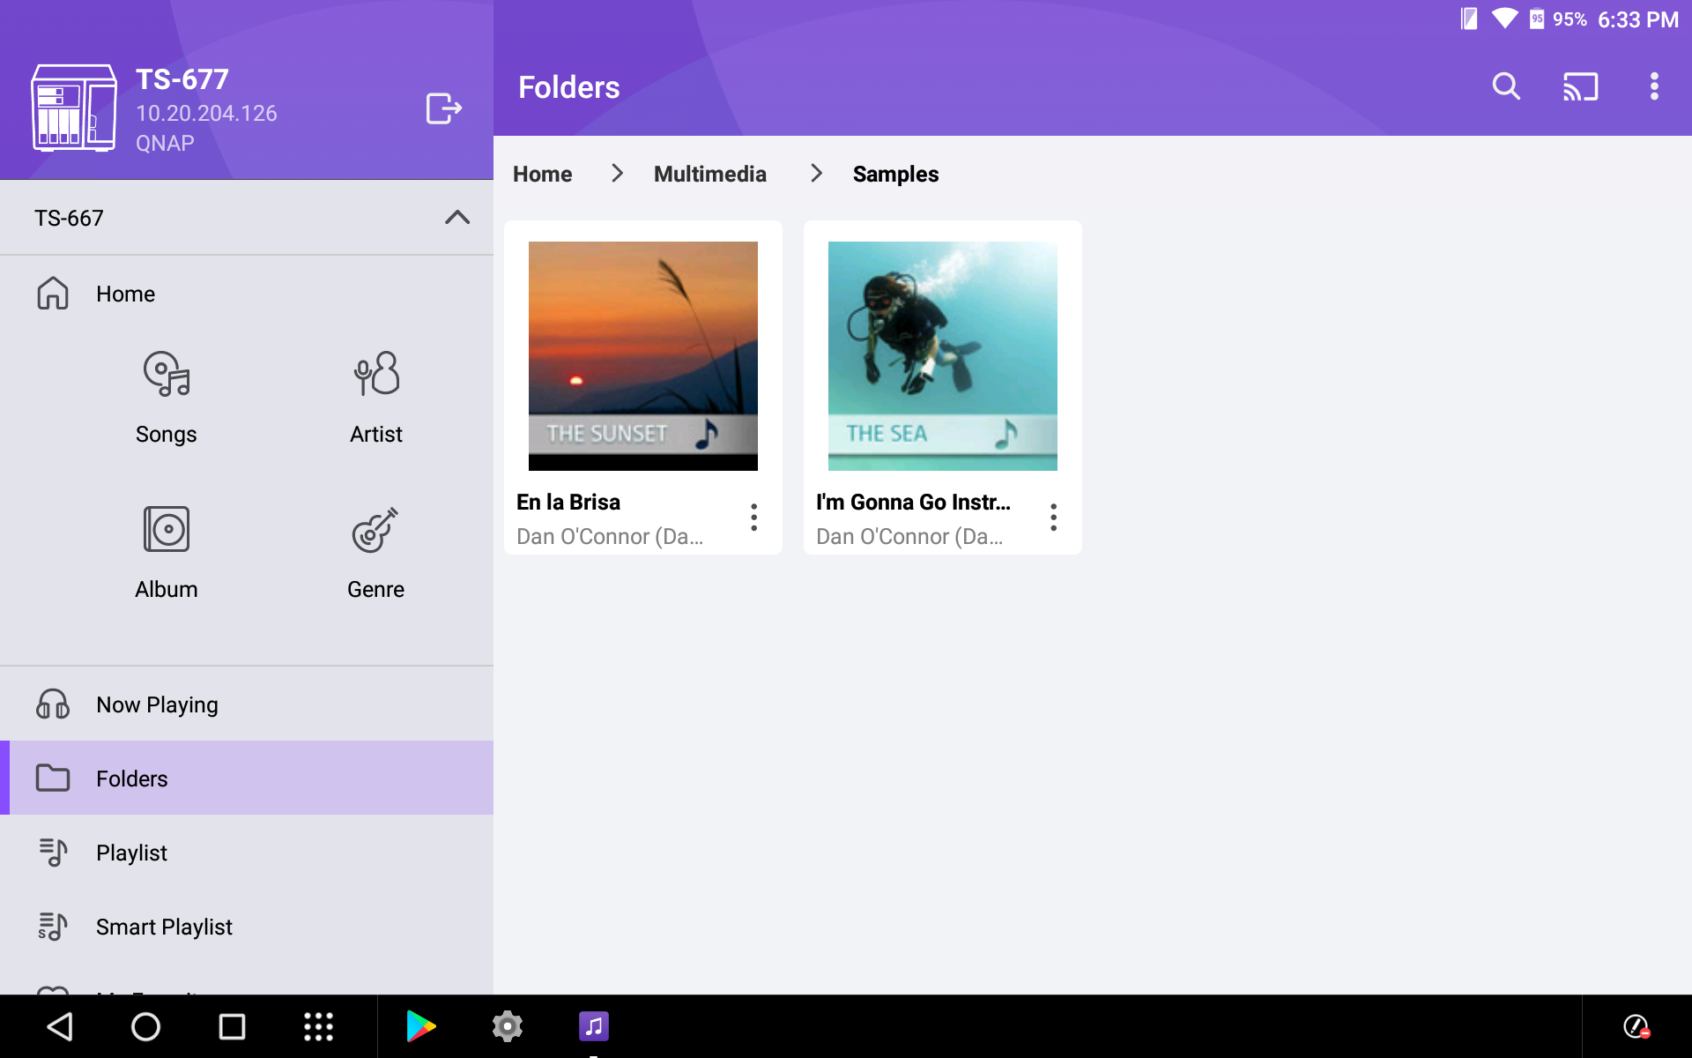The height and width of the screenshot is (1058, 1692).
Task: Open Album category
Action: click(167, 553)
